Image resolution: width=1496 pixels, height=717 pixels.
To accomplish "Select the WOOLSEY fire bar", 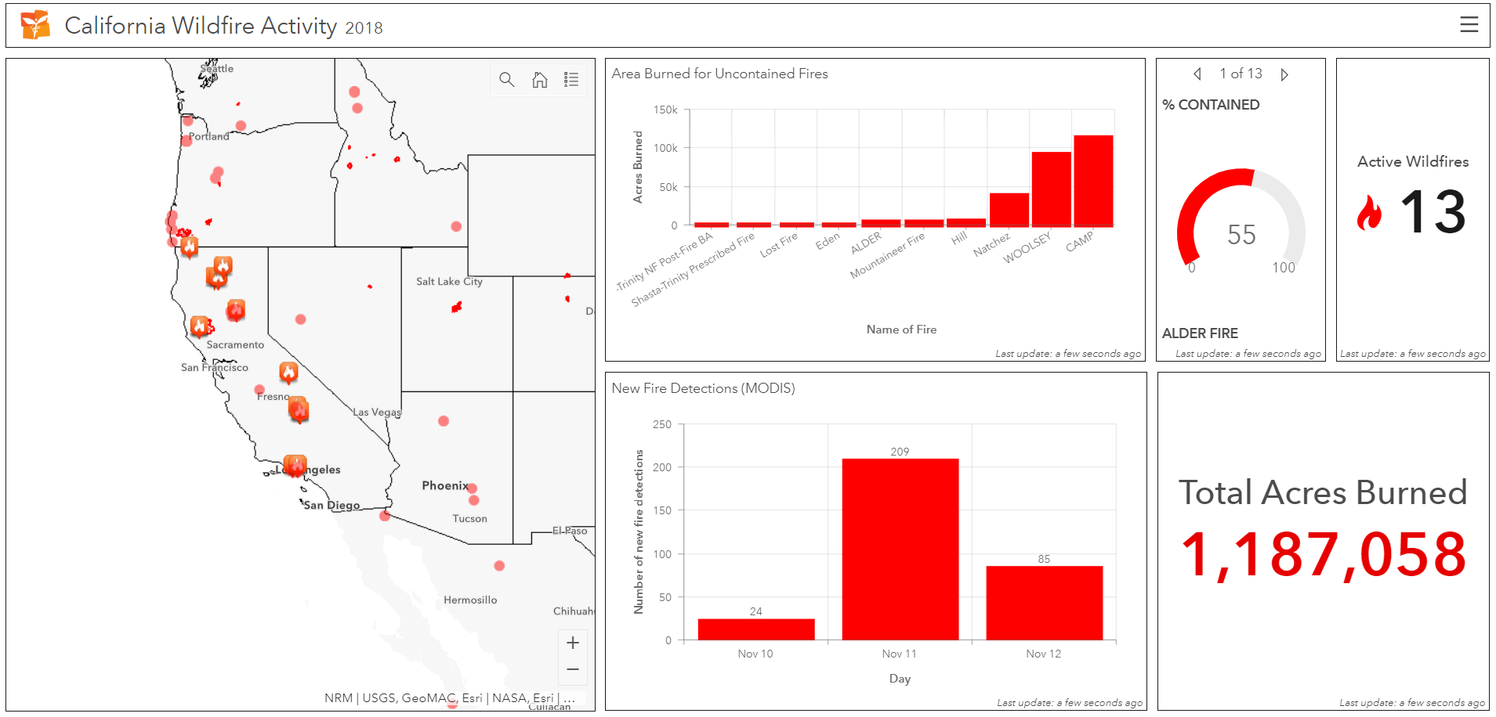I will (1051, 189).
